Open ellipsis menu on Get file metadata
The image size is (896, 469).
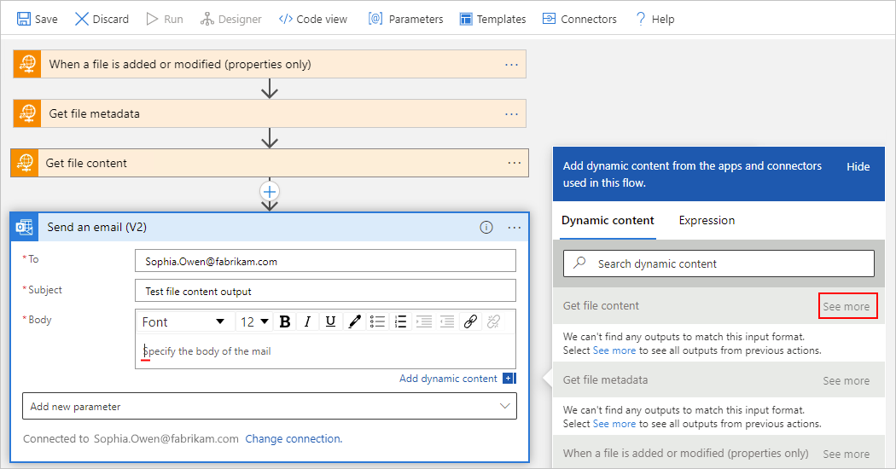point(511,113)
